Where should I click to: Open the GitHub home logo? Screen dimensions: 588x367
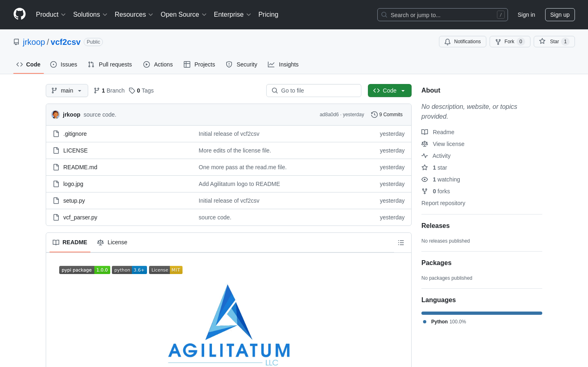pos(20,14)
